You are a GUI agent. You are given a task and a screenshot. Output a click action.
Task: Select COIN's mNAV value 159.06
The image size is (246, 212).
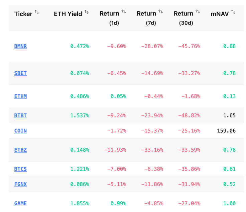pyautogui.click(x=226, y=131)
